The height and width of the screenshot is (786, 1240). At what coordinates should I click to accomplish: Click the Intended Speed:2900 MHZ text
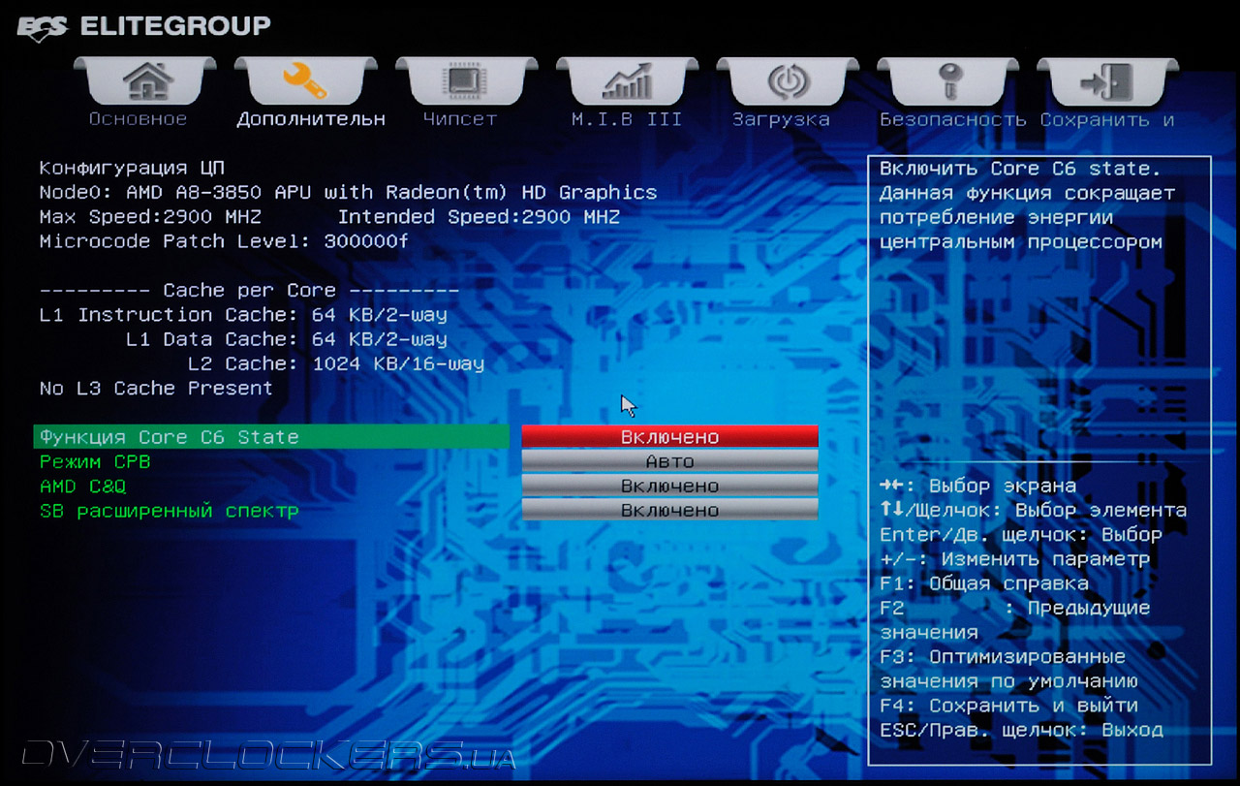(479, 216)
